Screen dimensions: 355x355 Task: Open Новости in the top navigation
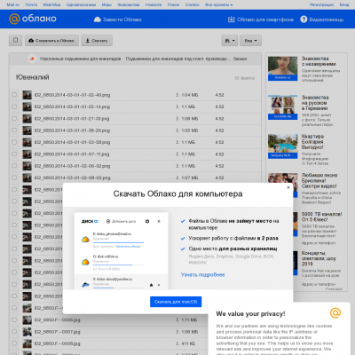pos(154,4)
